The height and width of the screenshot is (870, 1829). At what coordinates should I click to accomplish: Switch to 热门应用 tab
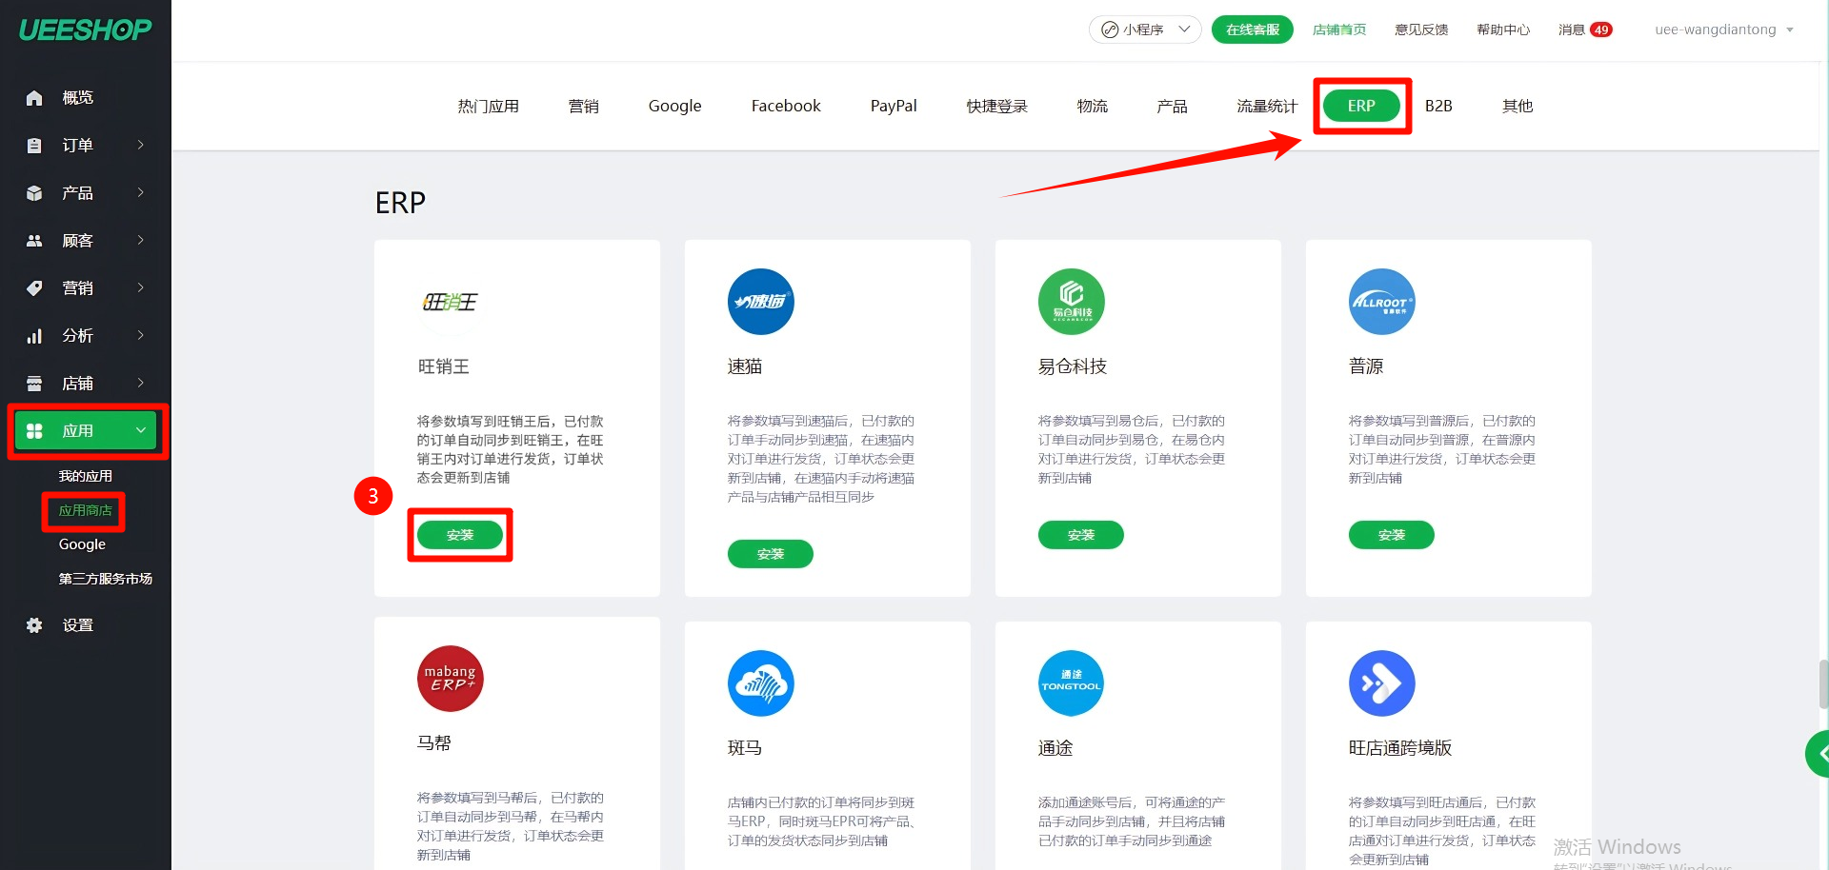pos(489,106)
